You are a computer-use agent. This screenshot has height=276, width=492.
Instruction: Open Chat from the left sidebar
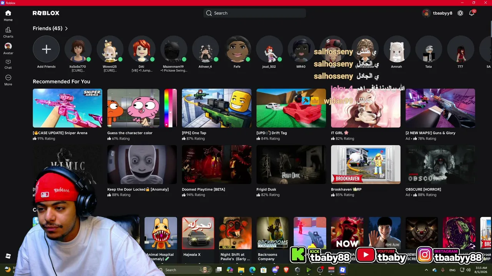click(8, 64)
